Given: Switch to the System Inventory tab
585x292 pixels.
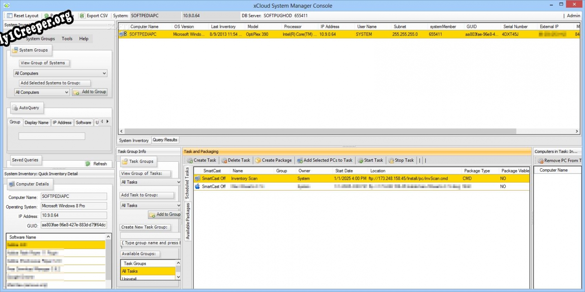Looking at the screenshot, I should 134,141.
